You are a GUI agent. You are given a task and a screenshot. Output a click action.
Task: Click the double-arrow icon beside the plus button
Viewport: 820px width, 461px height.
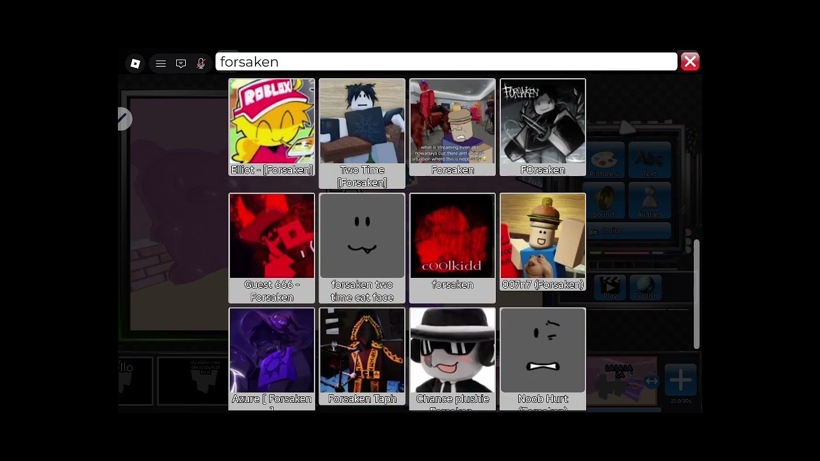tap(652, 382)
